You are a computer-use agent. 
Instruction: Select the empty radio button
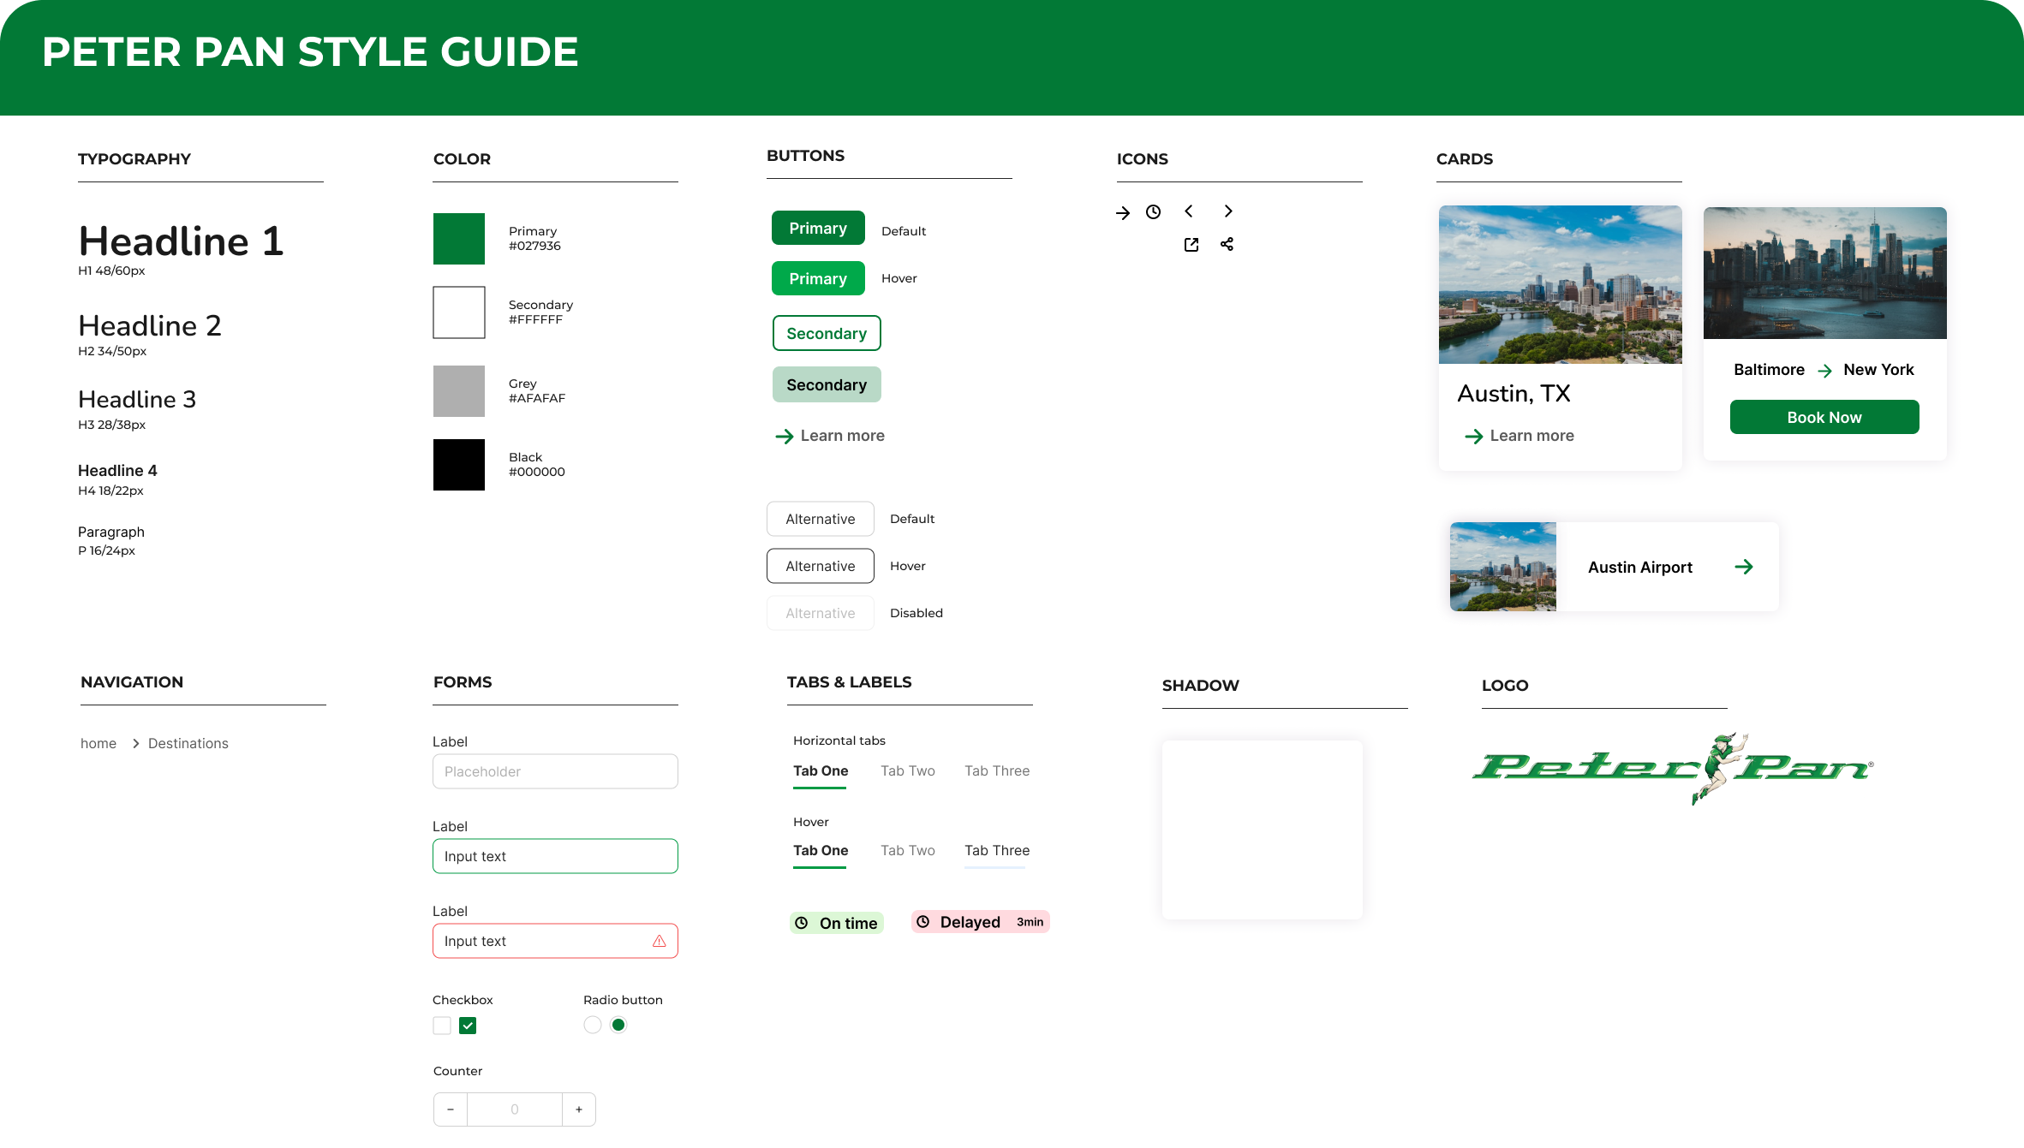(592, 1025)
